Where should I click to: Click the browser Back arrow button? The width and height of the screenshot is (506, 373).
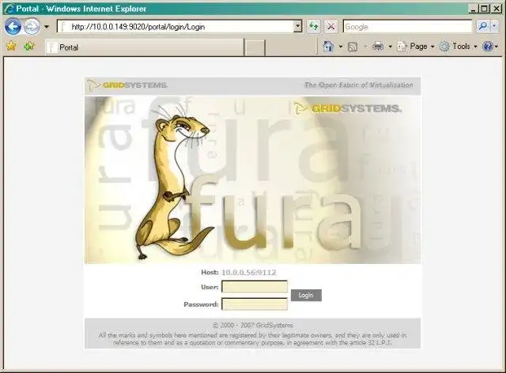coord(13,26)
